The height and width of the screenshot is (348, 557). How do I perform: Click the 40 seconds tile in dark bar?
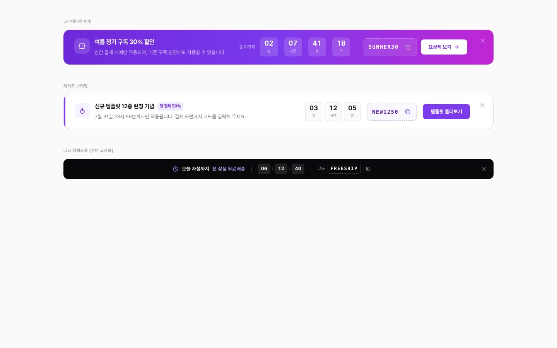pos(298,169)
